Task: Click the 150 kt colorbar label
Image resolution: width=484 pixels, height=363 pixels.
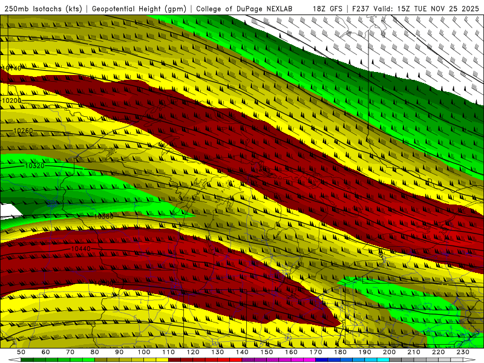Action: pos(266,352)
